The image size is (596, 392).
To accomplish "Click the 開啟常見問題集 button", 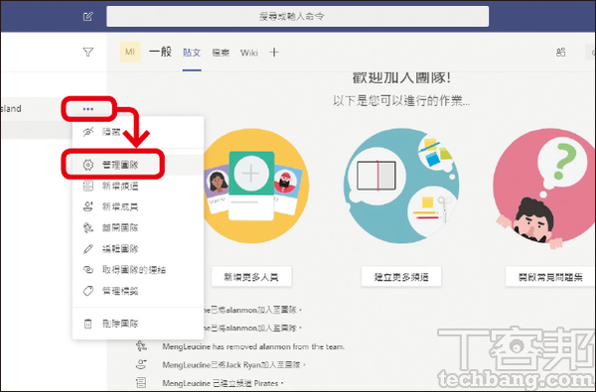I will (550, 277).
